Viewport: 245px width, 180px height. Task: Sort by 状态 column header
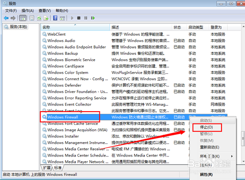179,27
